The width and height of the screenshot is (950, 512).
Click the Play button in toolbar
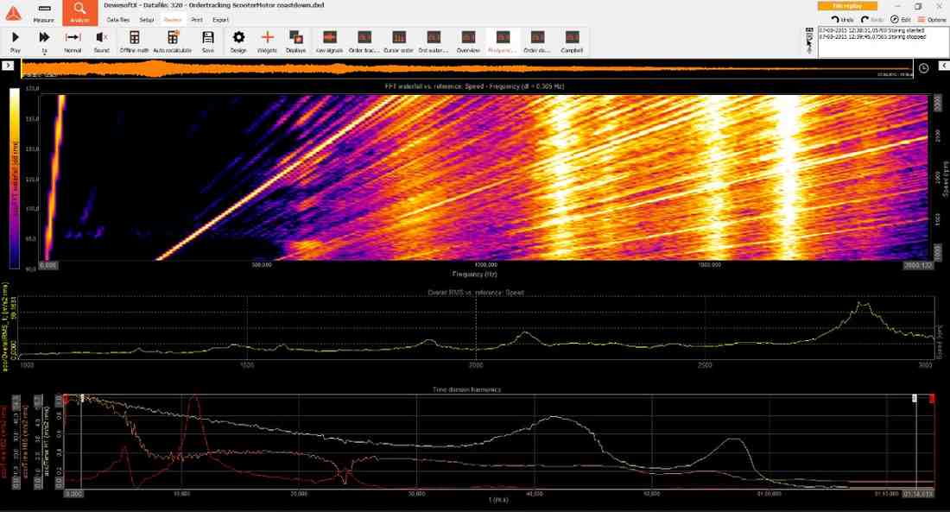(x=16, y=41)
